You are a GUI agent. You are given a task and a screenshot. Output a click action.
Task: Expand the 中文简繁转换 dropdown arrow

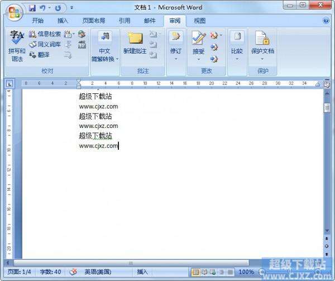click(117, 59)
